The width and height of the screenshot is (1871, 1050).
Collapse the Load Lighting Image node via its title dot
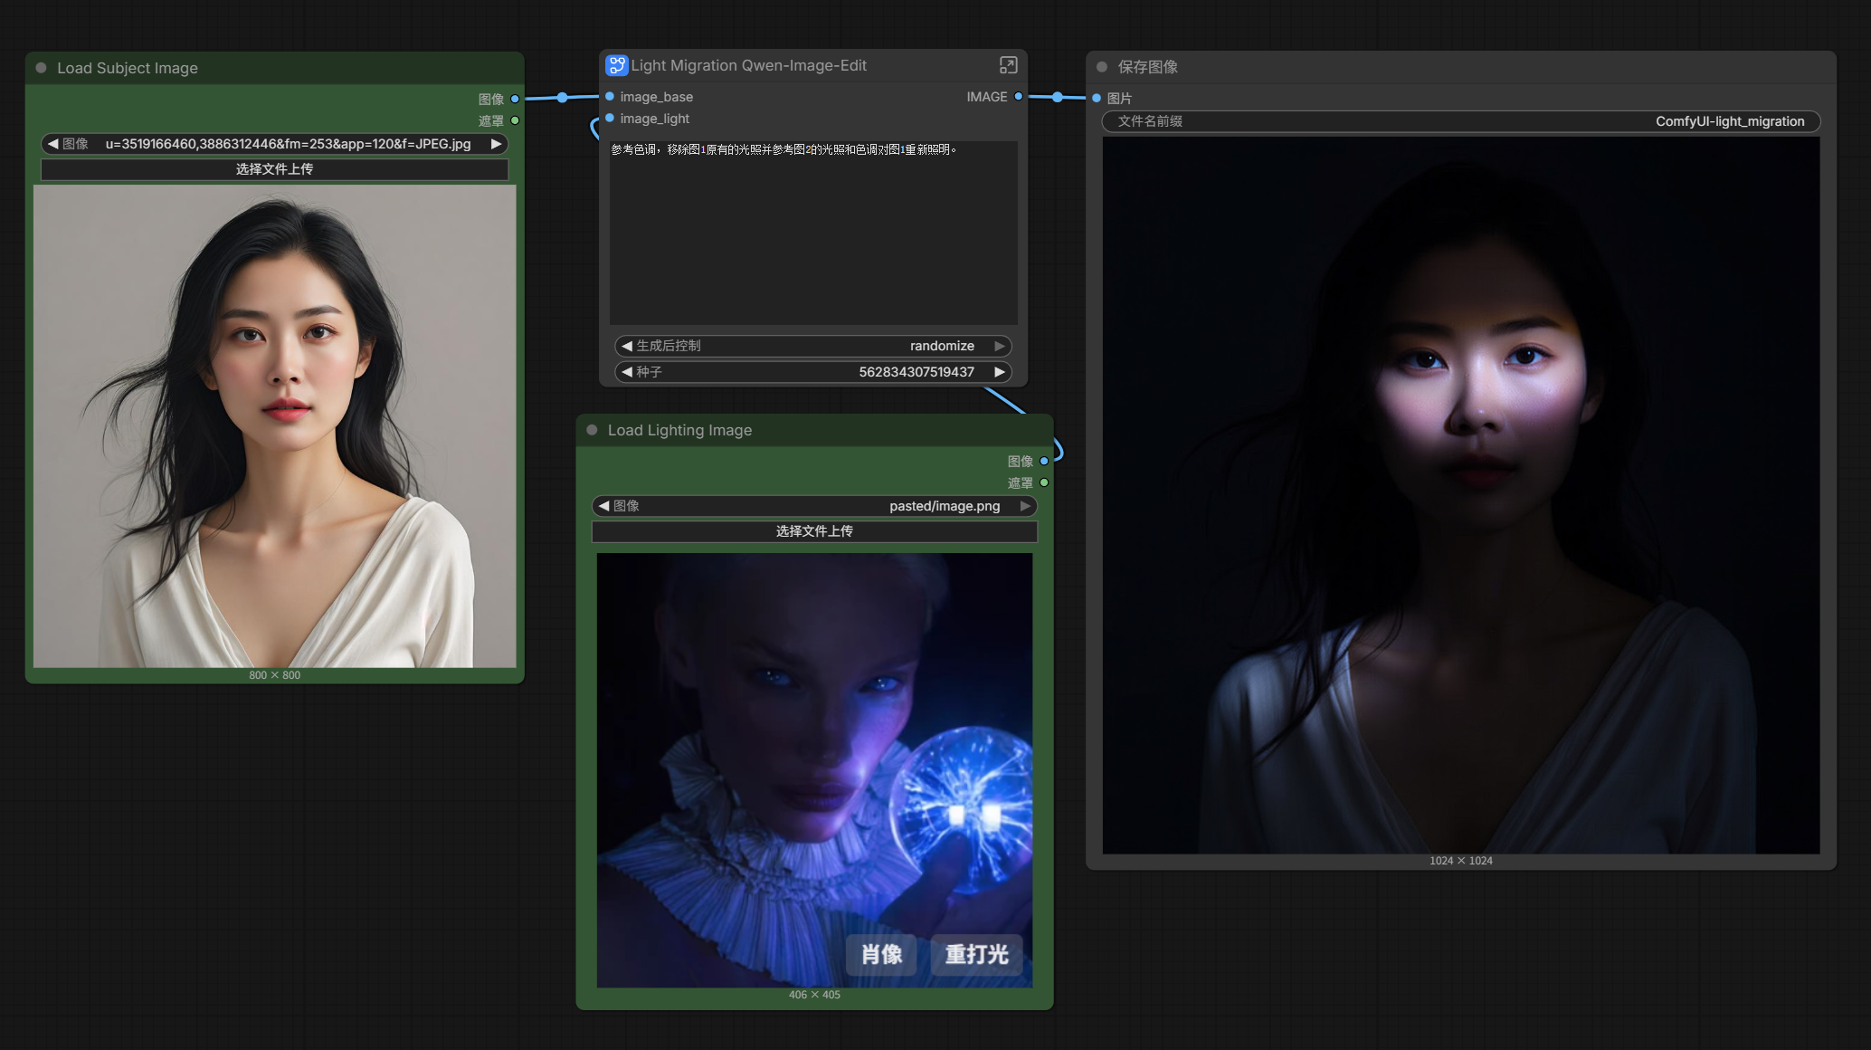click(592, 430)
